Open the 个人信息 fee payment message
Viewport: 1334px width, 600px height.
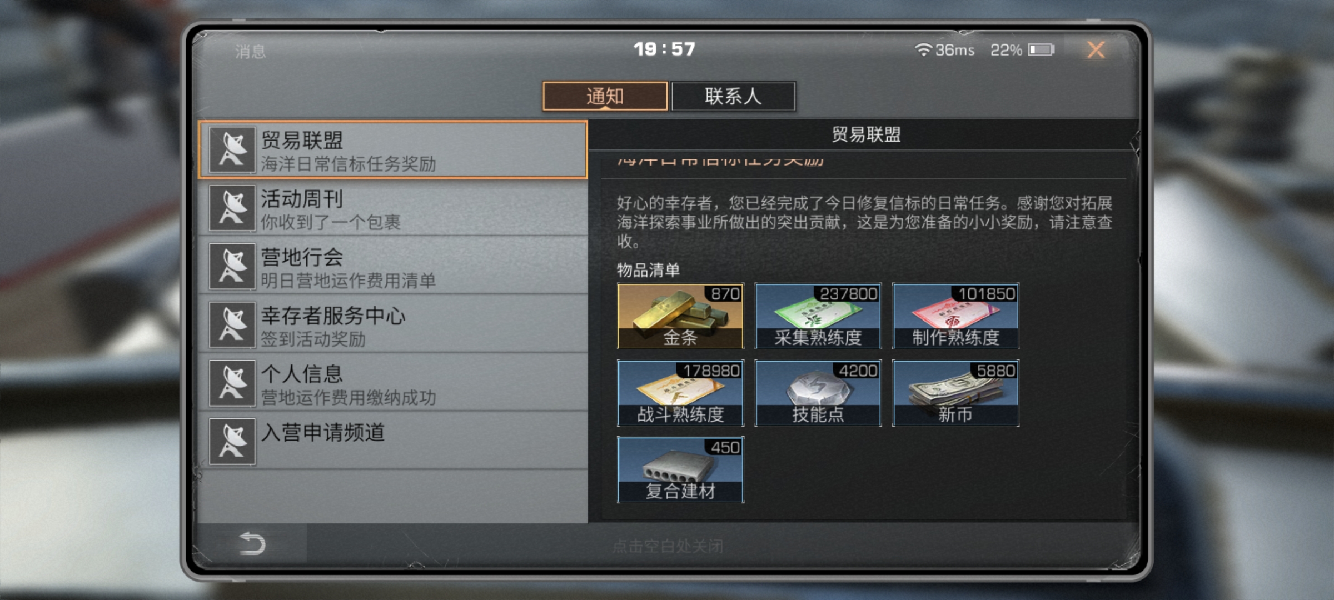click(x=393, y=383)
